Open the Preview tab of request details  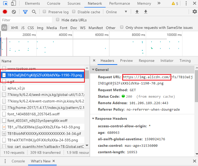[x=126, y=61]
